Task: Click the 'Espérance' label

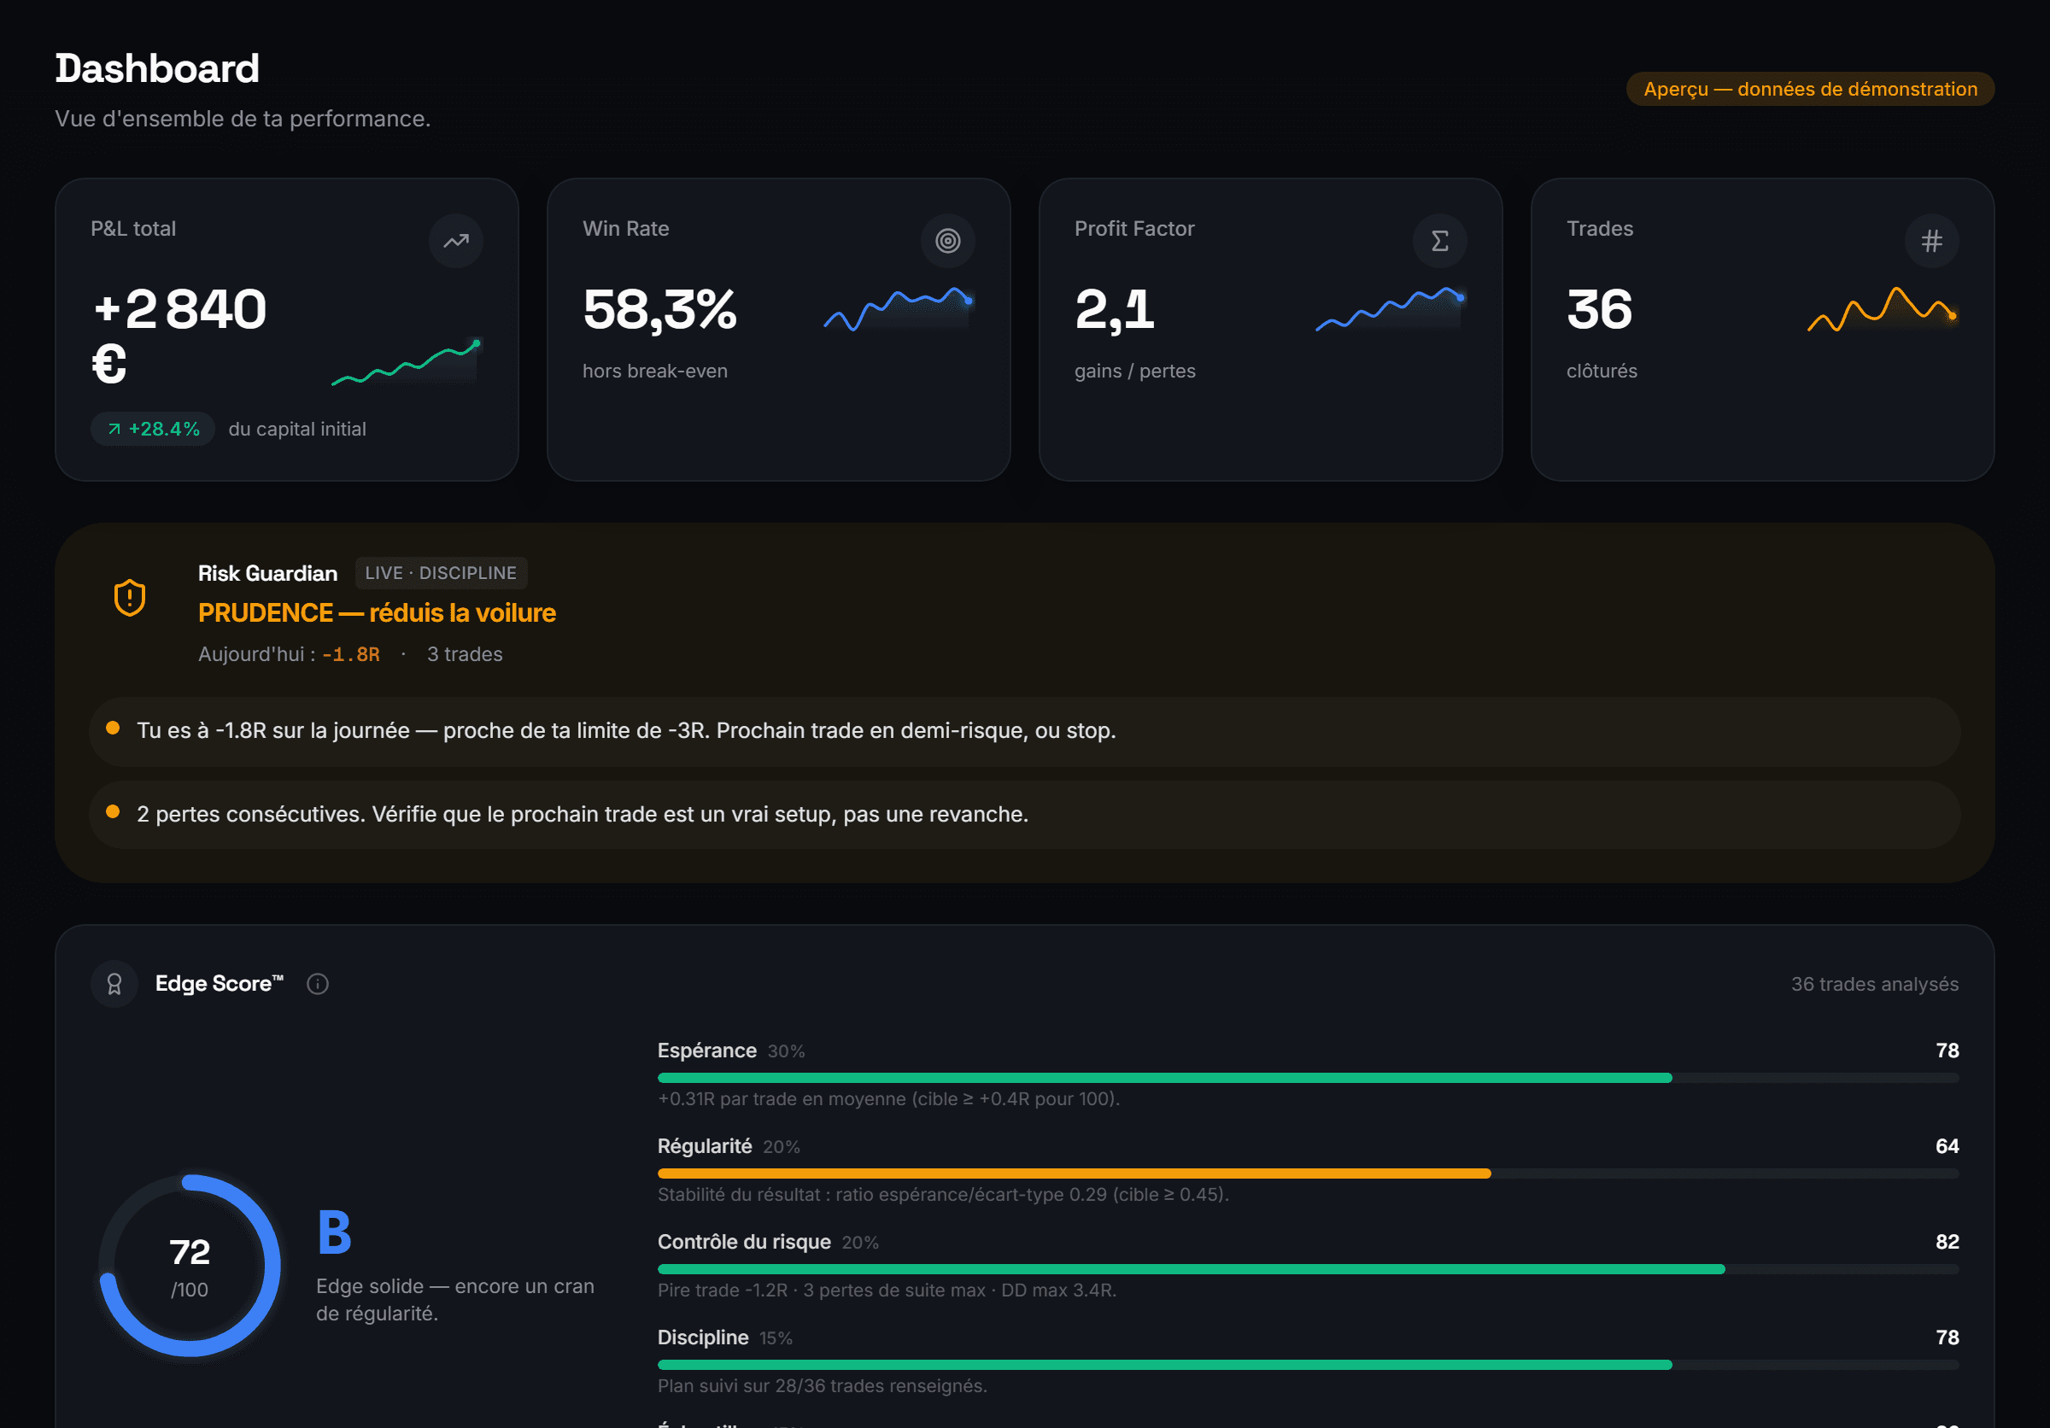Action: click(707, 1051)
